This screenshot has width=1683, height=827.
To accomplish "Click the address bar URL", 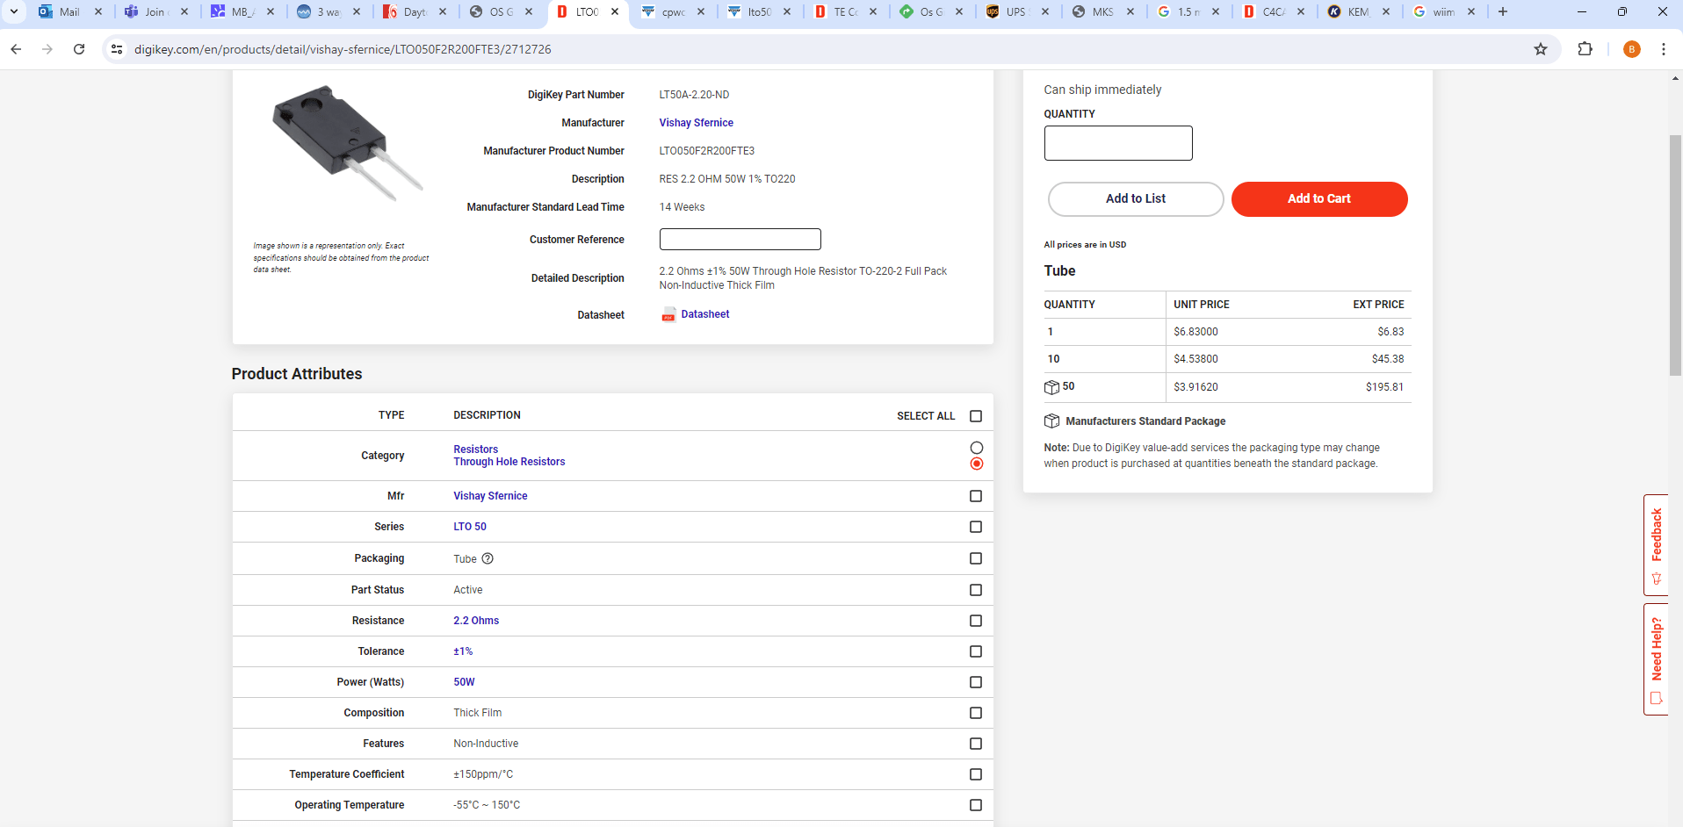I will 343,49.
